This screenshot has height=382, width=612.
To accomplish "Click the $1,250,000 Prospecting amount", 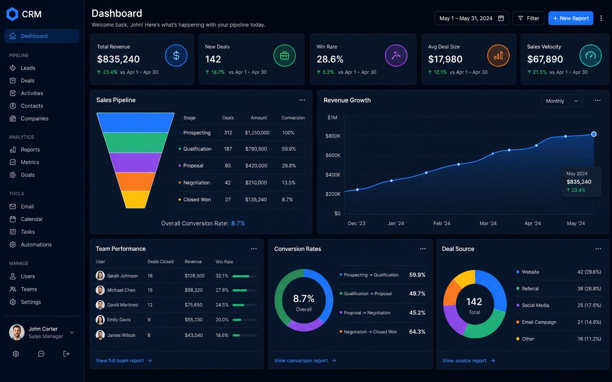I will click(x=257, y=133).
